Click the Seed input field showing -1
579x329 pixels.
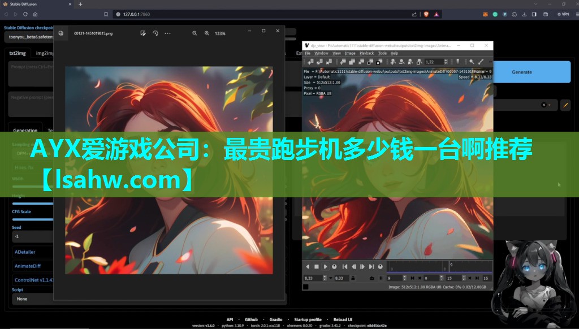coord(32,236)
